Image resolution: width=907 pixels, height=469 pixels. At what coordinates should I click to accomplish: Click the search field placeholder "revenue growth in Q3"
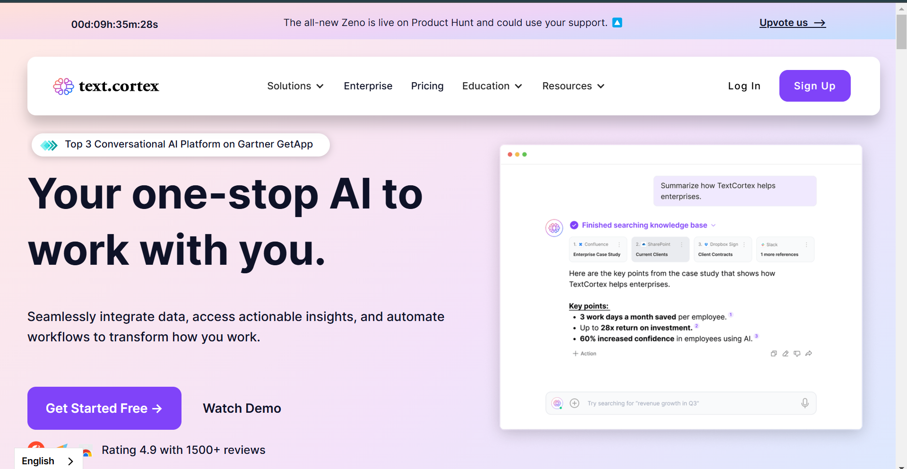[643, 403]
